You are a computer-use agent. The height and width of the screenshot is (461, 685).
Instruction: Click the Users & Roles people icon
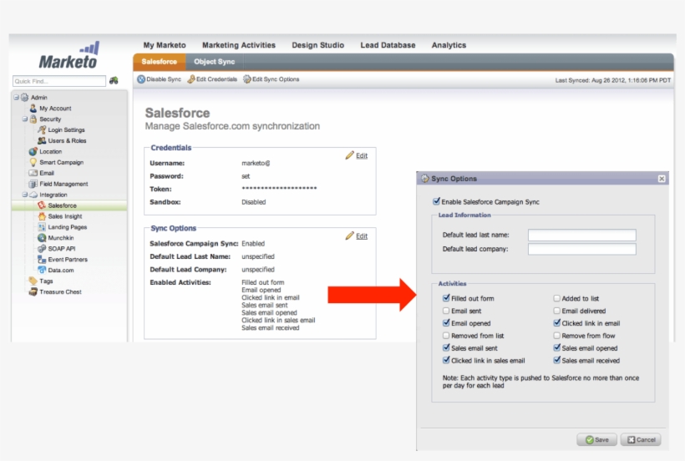coord(42,140)
